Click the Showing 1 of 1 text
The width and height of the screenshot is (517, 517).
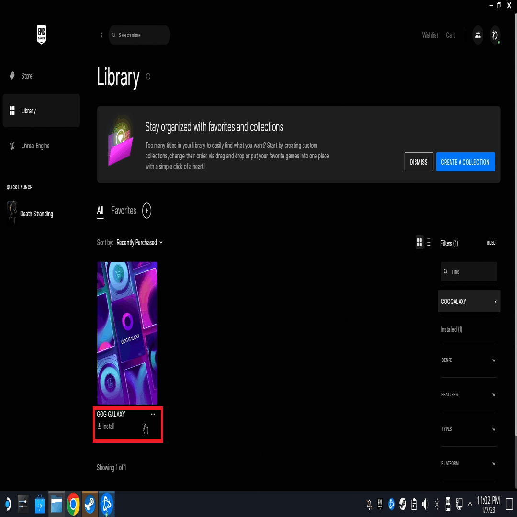[x=112, y=467]
